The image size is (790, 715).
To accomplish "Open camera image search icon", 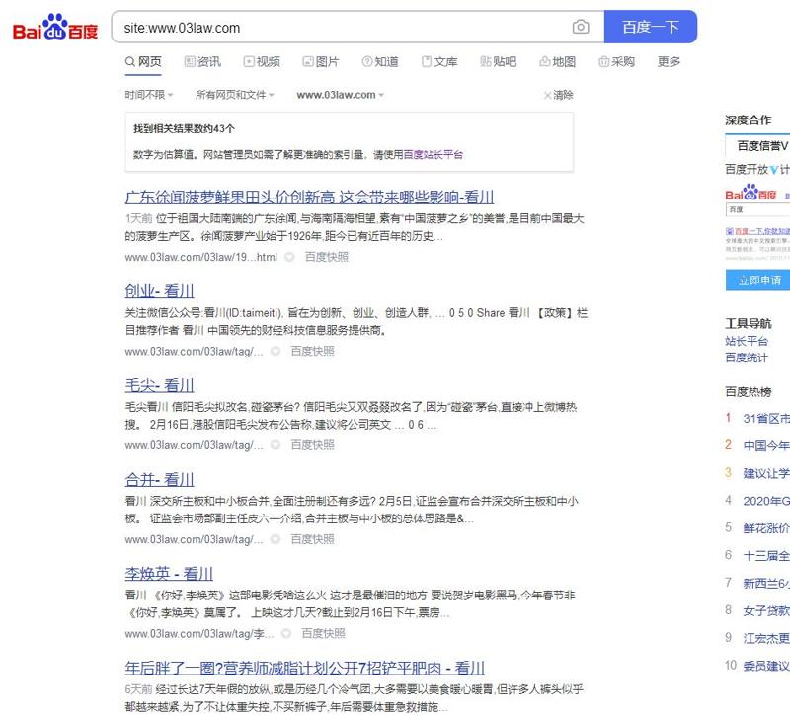I will point(581,27).
